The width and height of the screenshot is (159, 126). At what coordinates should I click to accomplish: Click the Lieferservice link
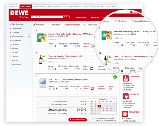pyautogui.click(x=134, y=76)
